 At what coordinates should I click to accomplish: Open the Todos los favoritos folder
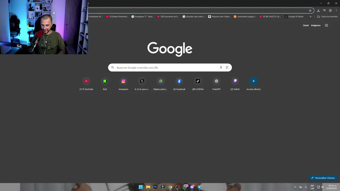327,16
